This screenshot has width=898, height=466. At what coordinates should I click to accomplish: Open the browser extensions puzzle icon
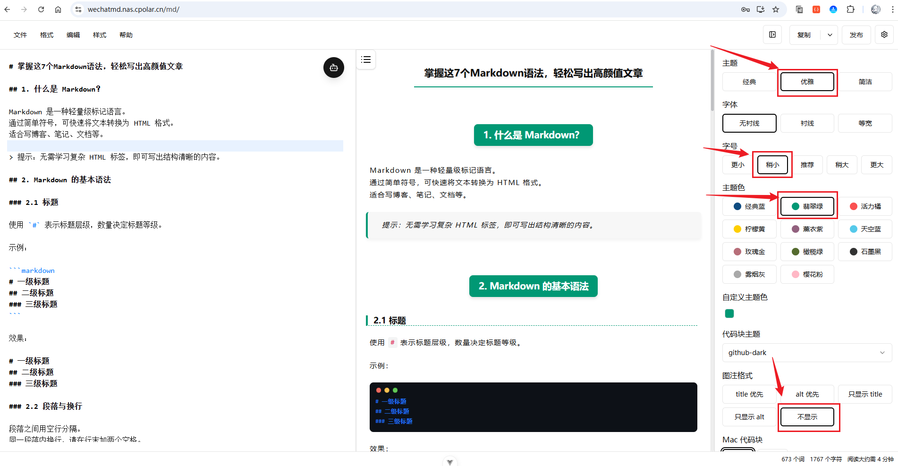click(x=850, y=9)
